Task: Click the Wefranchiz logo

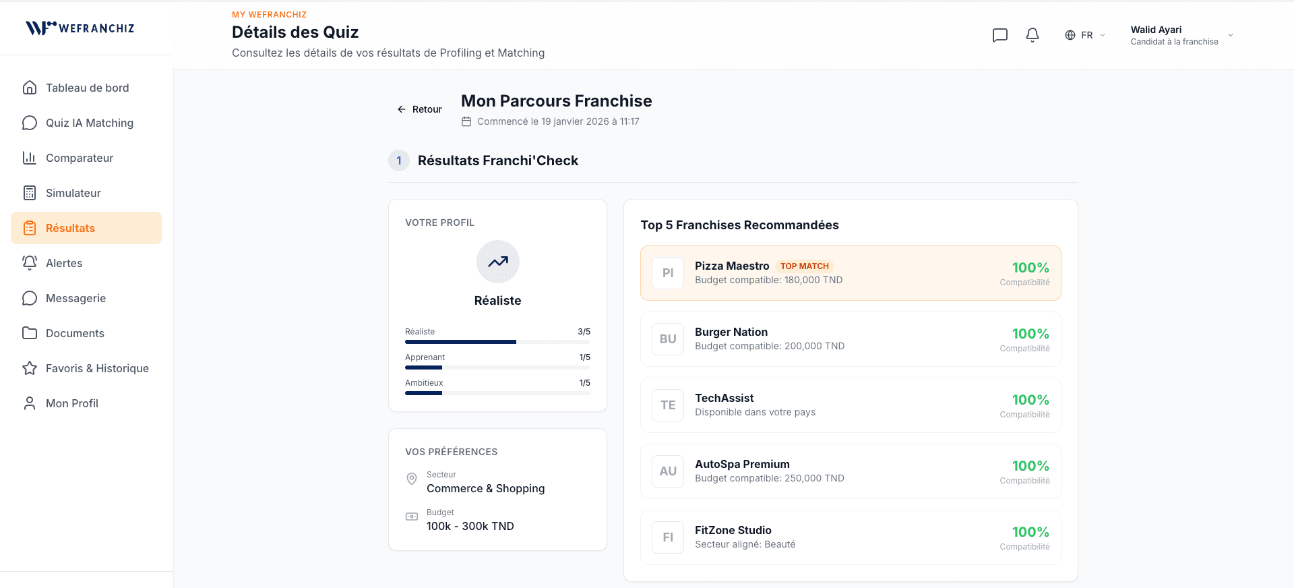Action: [x=80, y=28]
